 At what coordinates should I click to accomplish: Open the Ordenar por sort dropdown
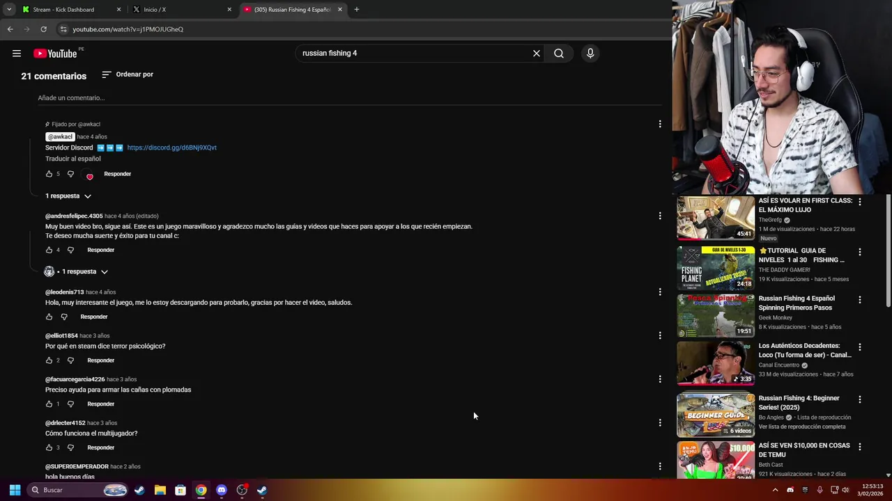coord(128,74)
